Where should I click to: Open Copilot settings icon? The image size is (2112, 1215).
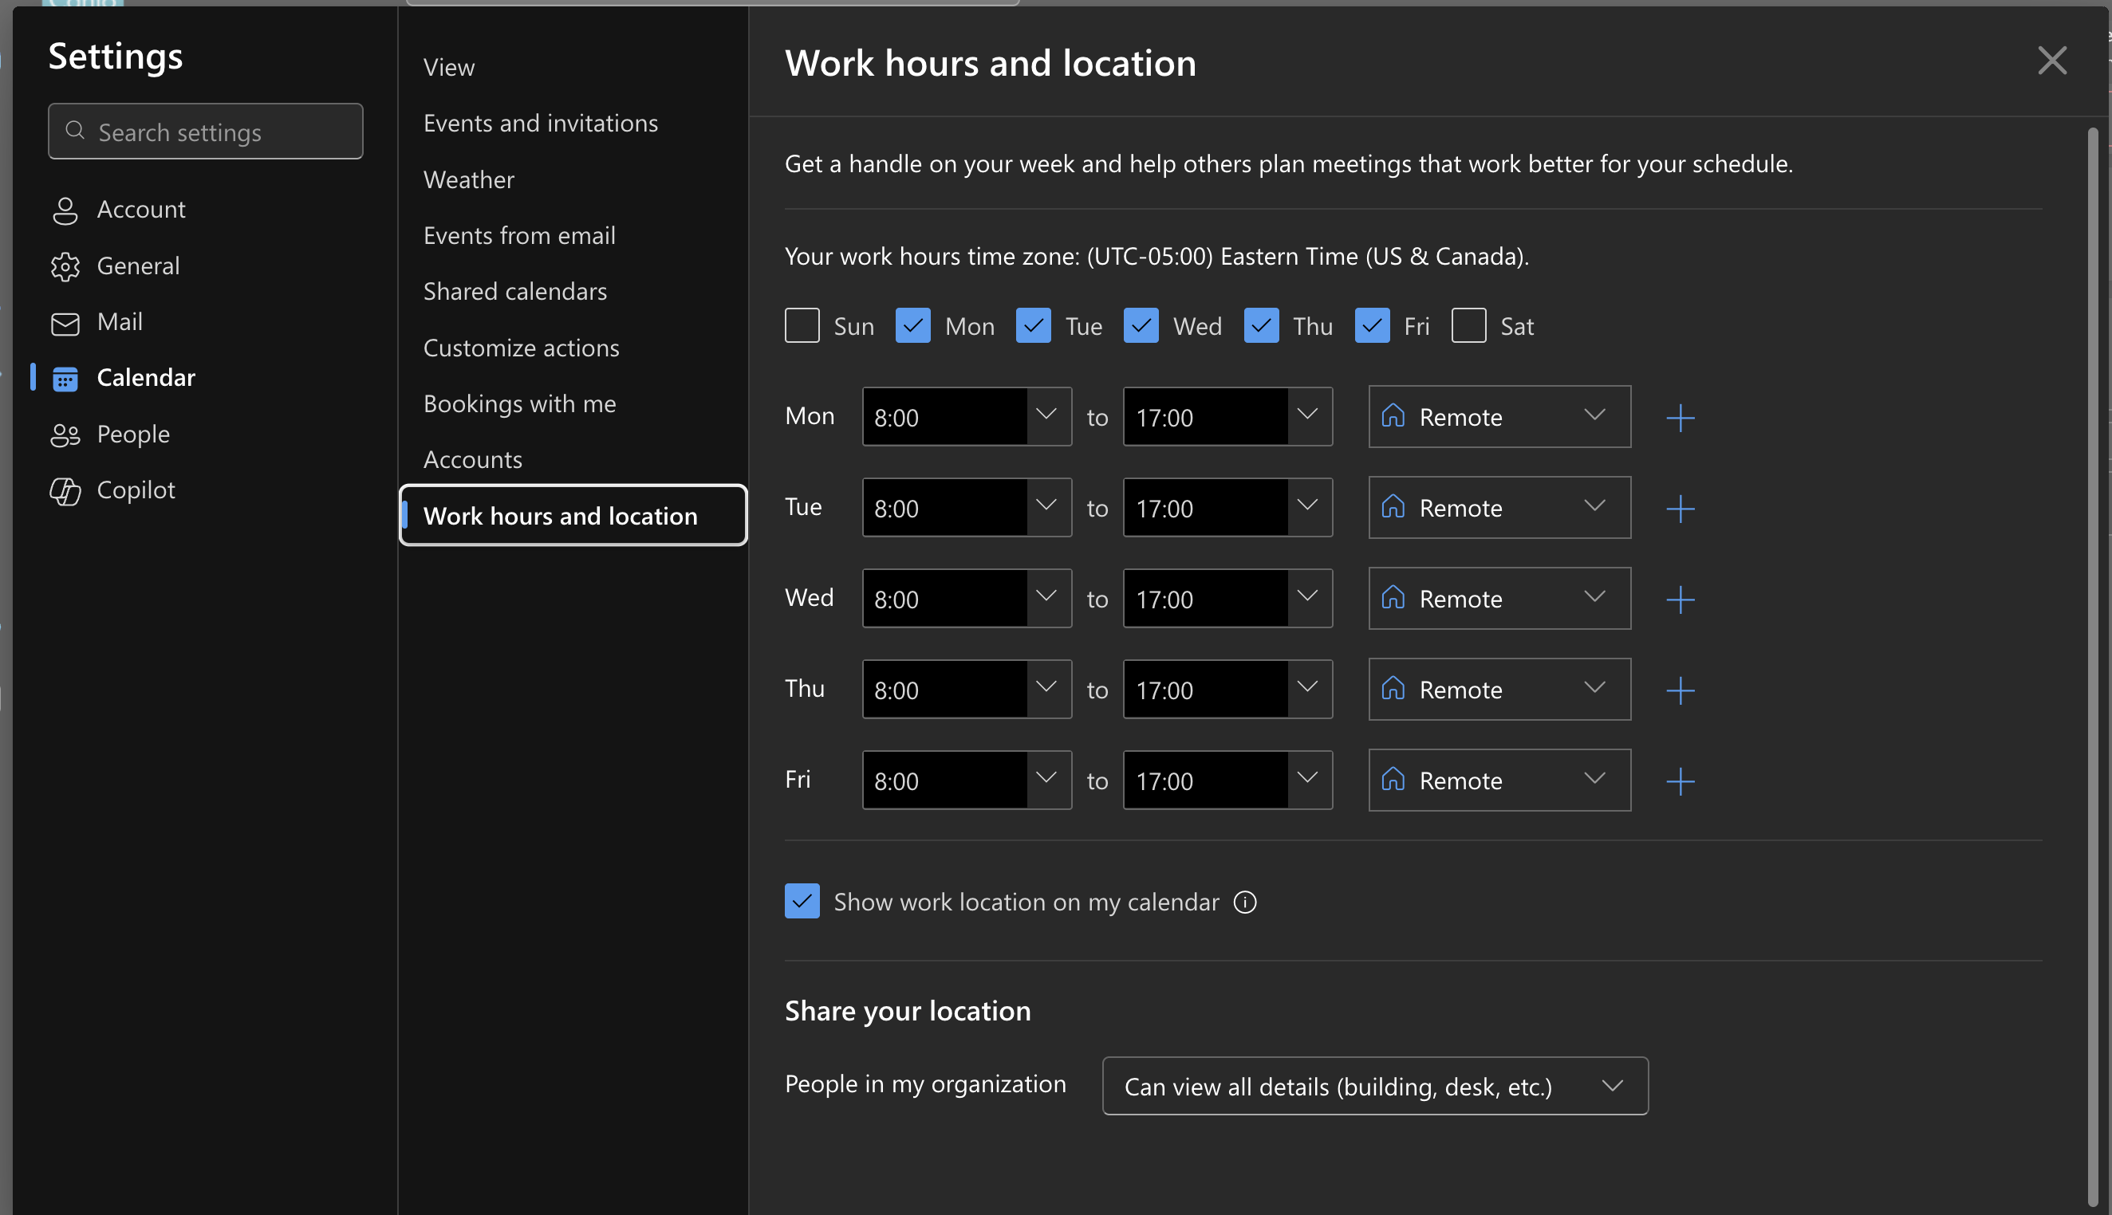coord(65,490)
